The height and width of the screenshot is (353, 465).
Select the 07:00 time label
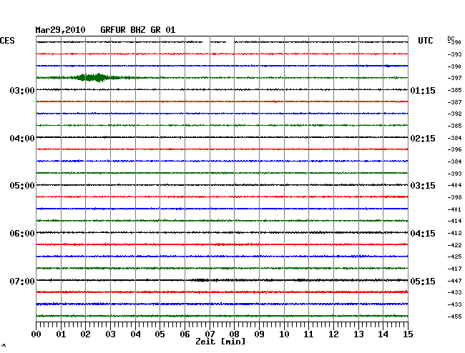[x=22, y=281]
